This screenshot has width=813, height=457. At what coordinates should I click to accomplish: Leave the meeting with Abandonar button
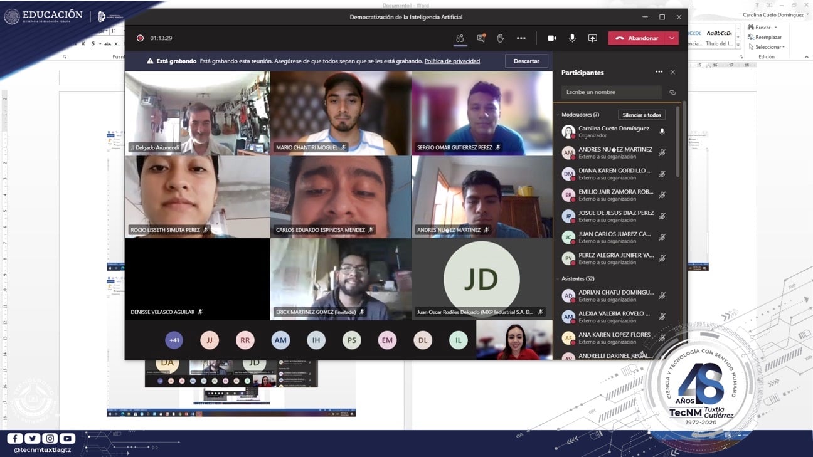tap(637, 38)
